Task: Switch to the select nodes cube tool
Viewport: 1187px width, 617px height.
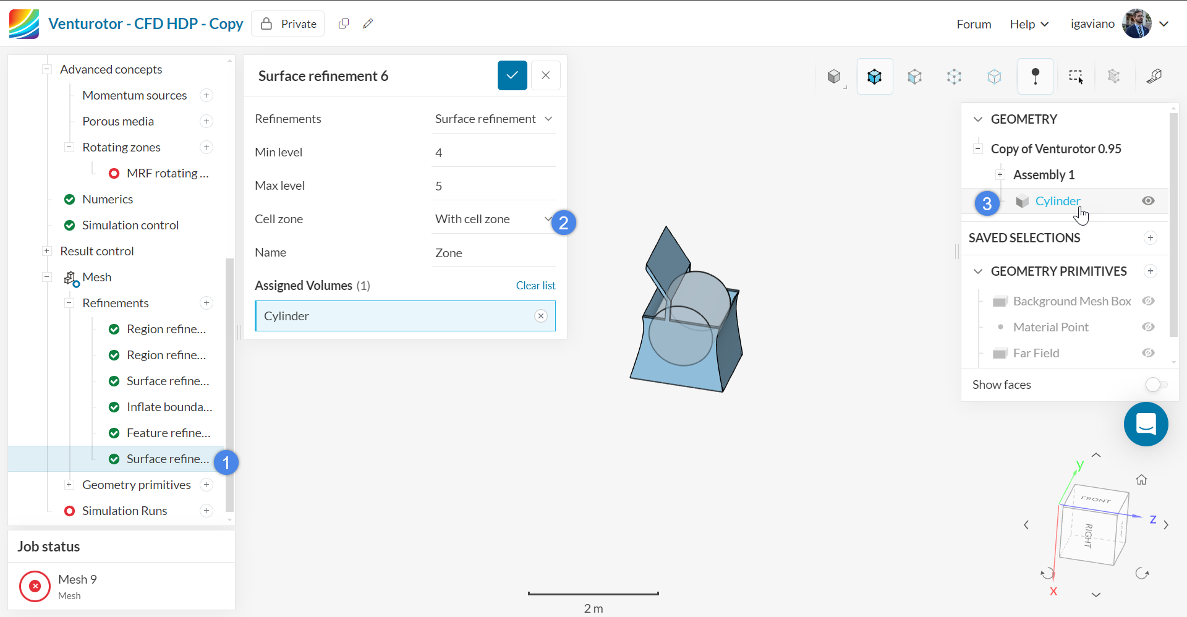Action: [994, 77]
